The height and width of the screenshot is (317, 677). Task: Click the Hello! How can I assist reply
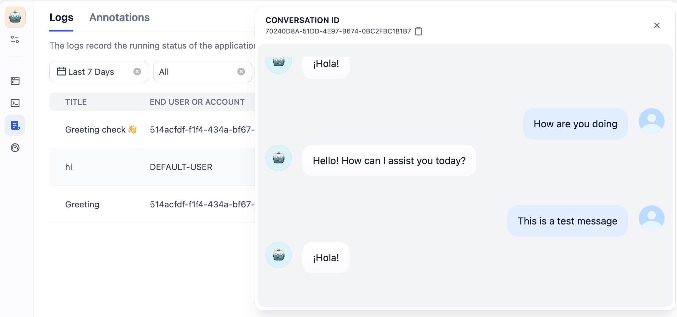[389, 160]
